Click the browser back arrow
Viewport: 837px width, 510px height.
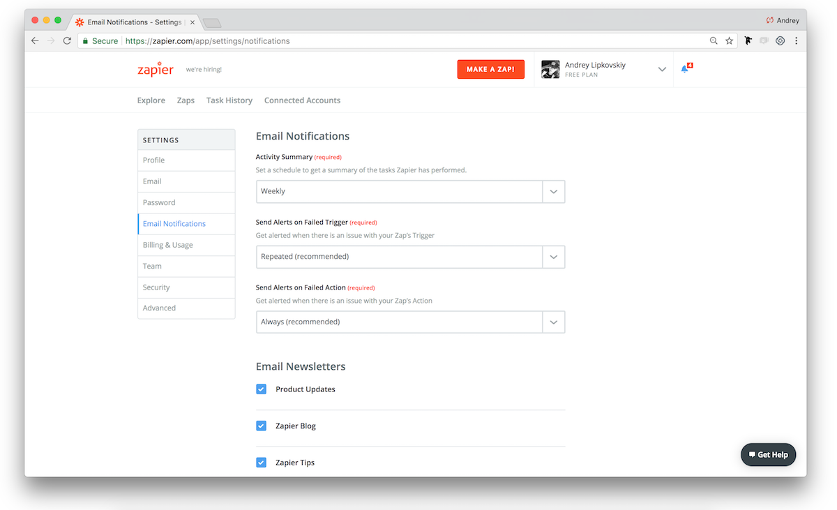coord(35,41)
